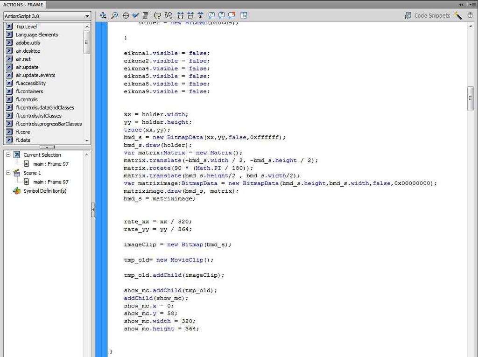This screenshot has height=357, width=478.
Task: Click Collapse between braces icon
Action: click(x=181, y=15)
